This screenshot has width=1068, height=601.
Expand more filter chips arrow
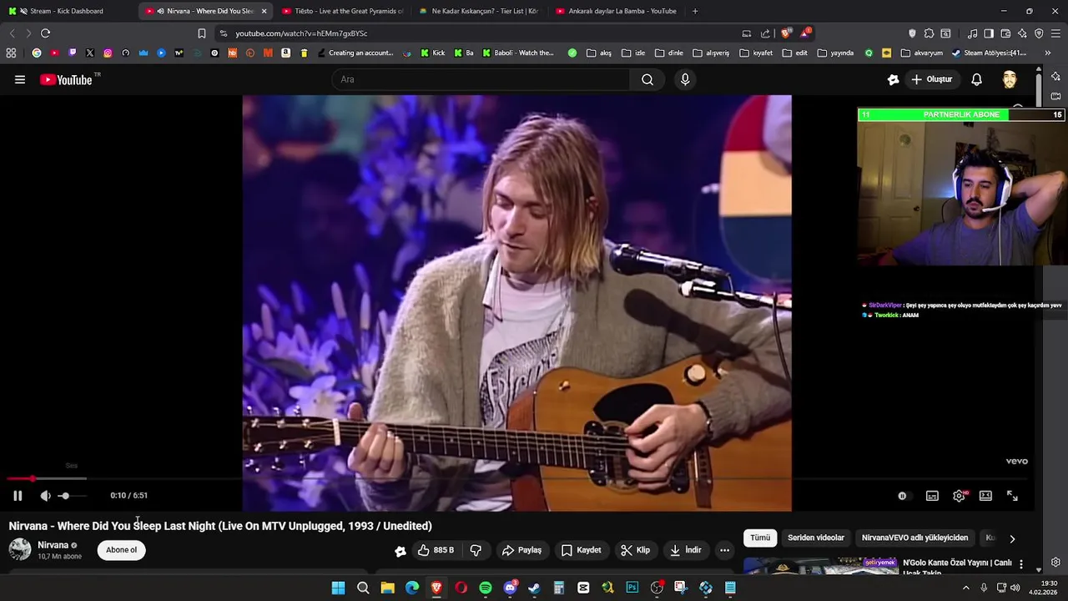[1012, 538]
